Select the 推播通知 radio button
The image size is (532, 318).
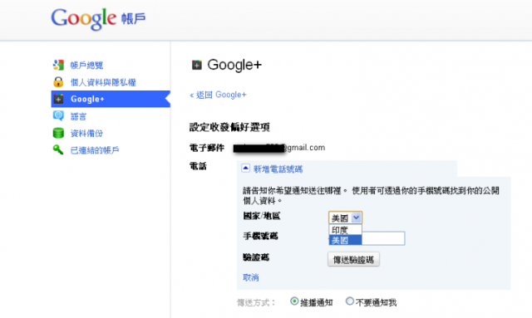pos(294,301)
